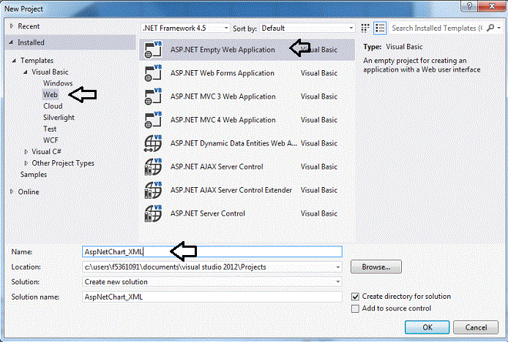Collapse the Visual Basic tree node
This screenshot has height=342, width=508.
(x=26, y=72)
